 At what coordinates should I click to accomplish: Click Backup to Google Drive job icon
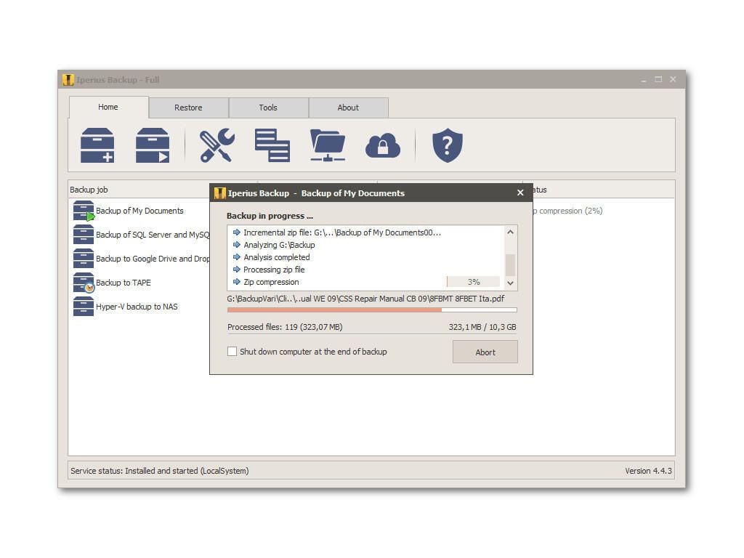coord(84,259)
